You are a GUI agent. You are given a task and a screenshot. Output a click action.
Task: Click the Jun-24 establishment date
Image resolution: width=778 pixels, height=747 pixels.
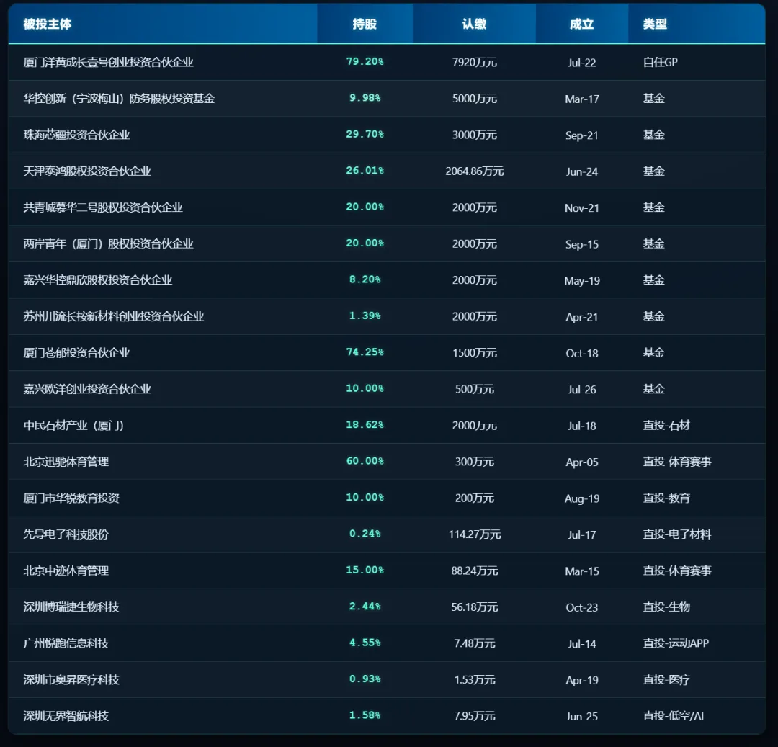tap(581, 171)
